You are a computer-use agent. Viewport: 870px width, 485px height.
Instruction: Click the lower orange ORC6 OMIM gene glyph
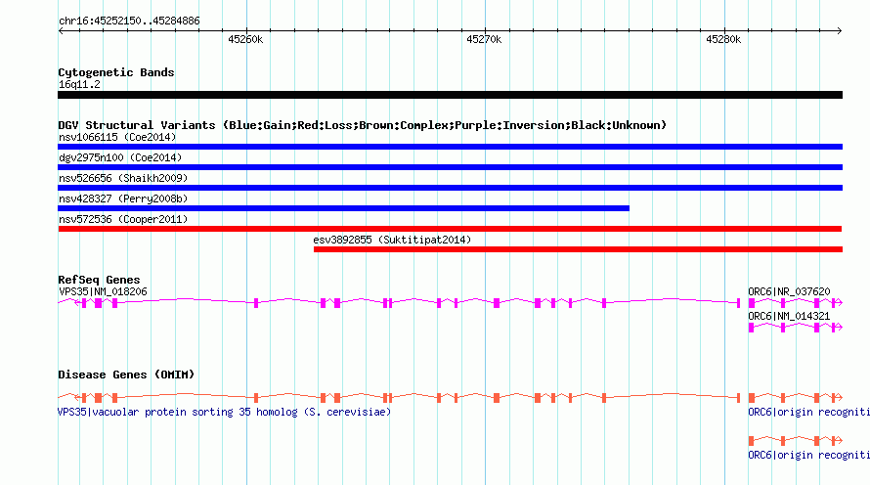(795, 441)
